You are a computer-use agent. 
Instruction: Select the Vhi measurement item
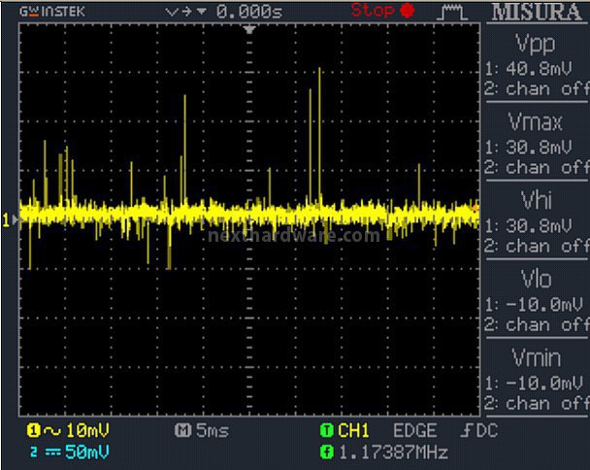point(537,200)
